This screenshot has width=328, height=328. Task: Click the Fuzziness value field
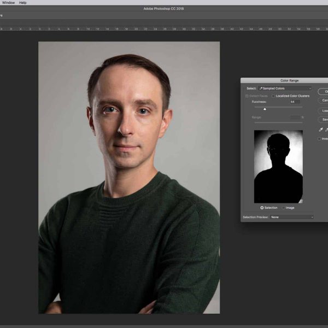[x=295, y=102]
